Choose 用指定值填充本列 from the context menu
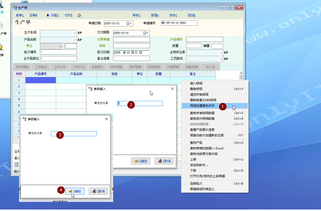 click(202, 106)
